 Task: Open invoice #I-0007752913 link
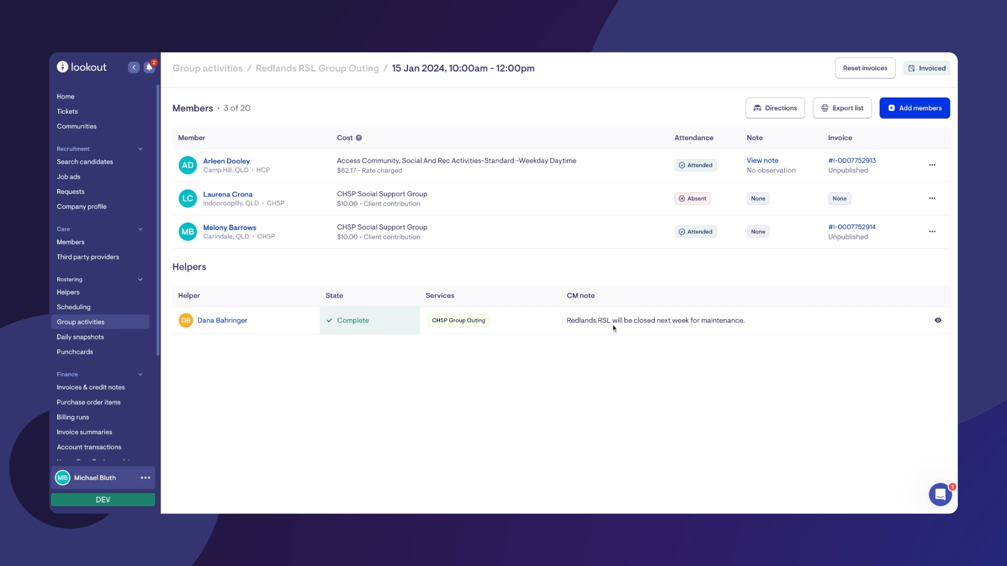click(x=852, y=160)
